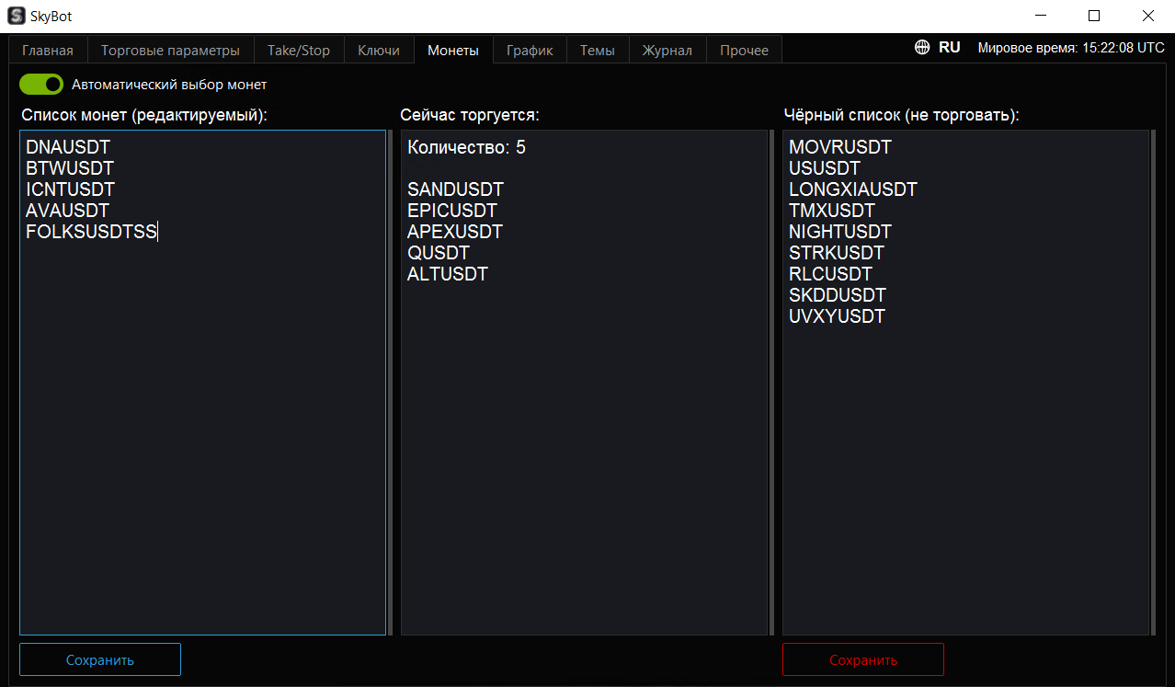Viewport: 1175px width, 687px height.
Task: Click the SkyBot app logo icon
Action: pos(16,16)
